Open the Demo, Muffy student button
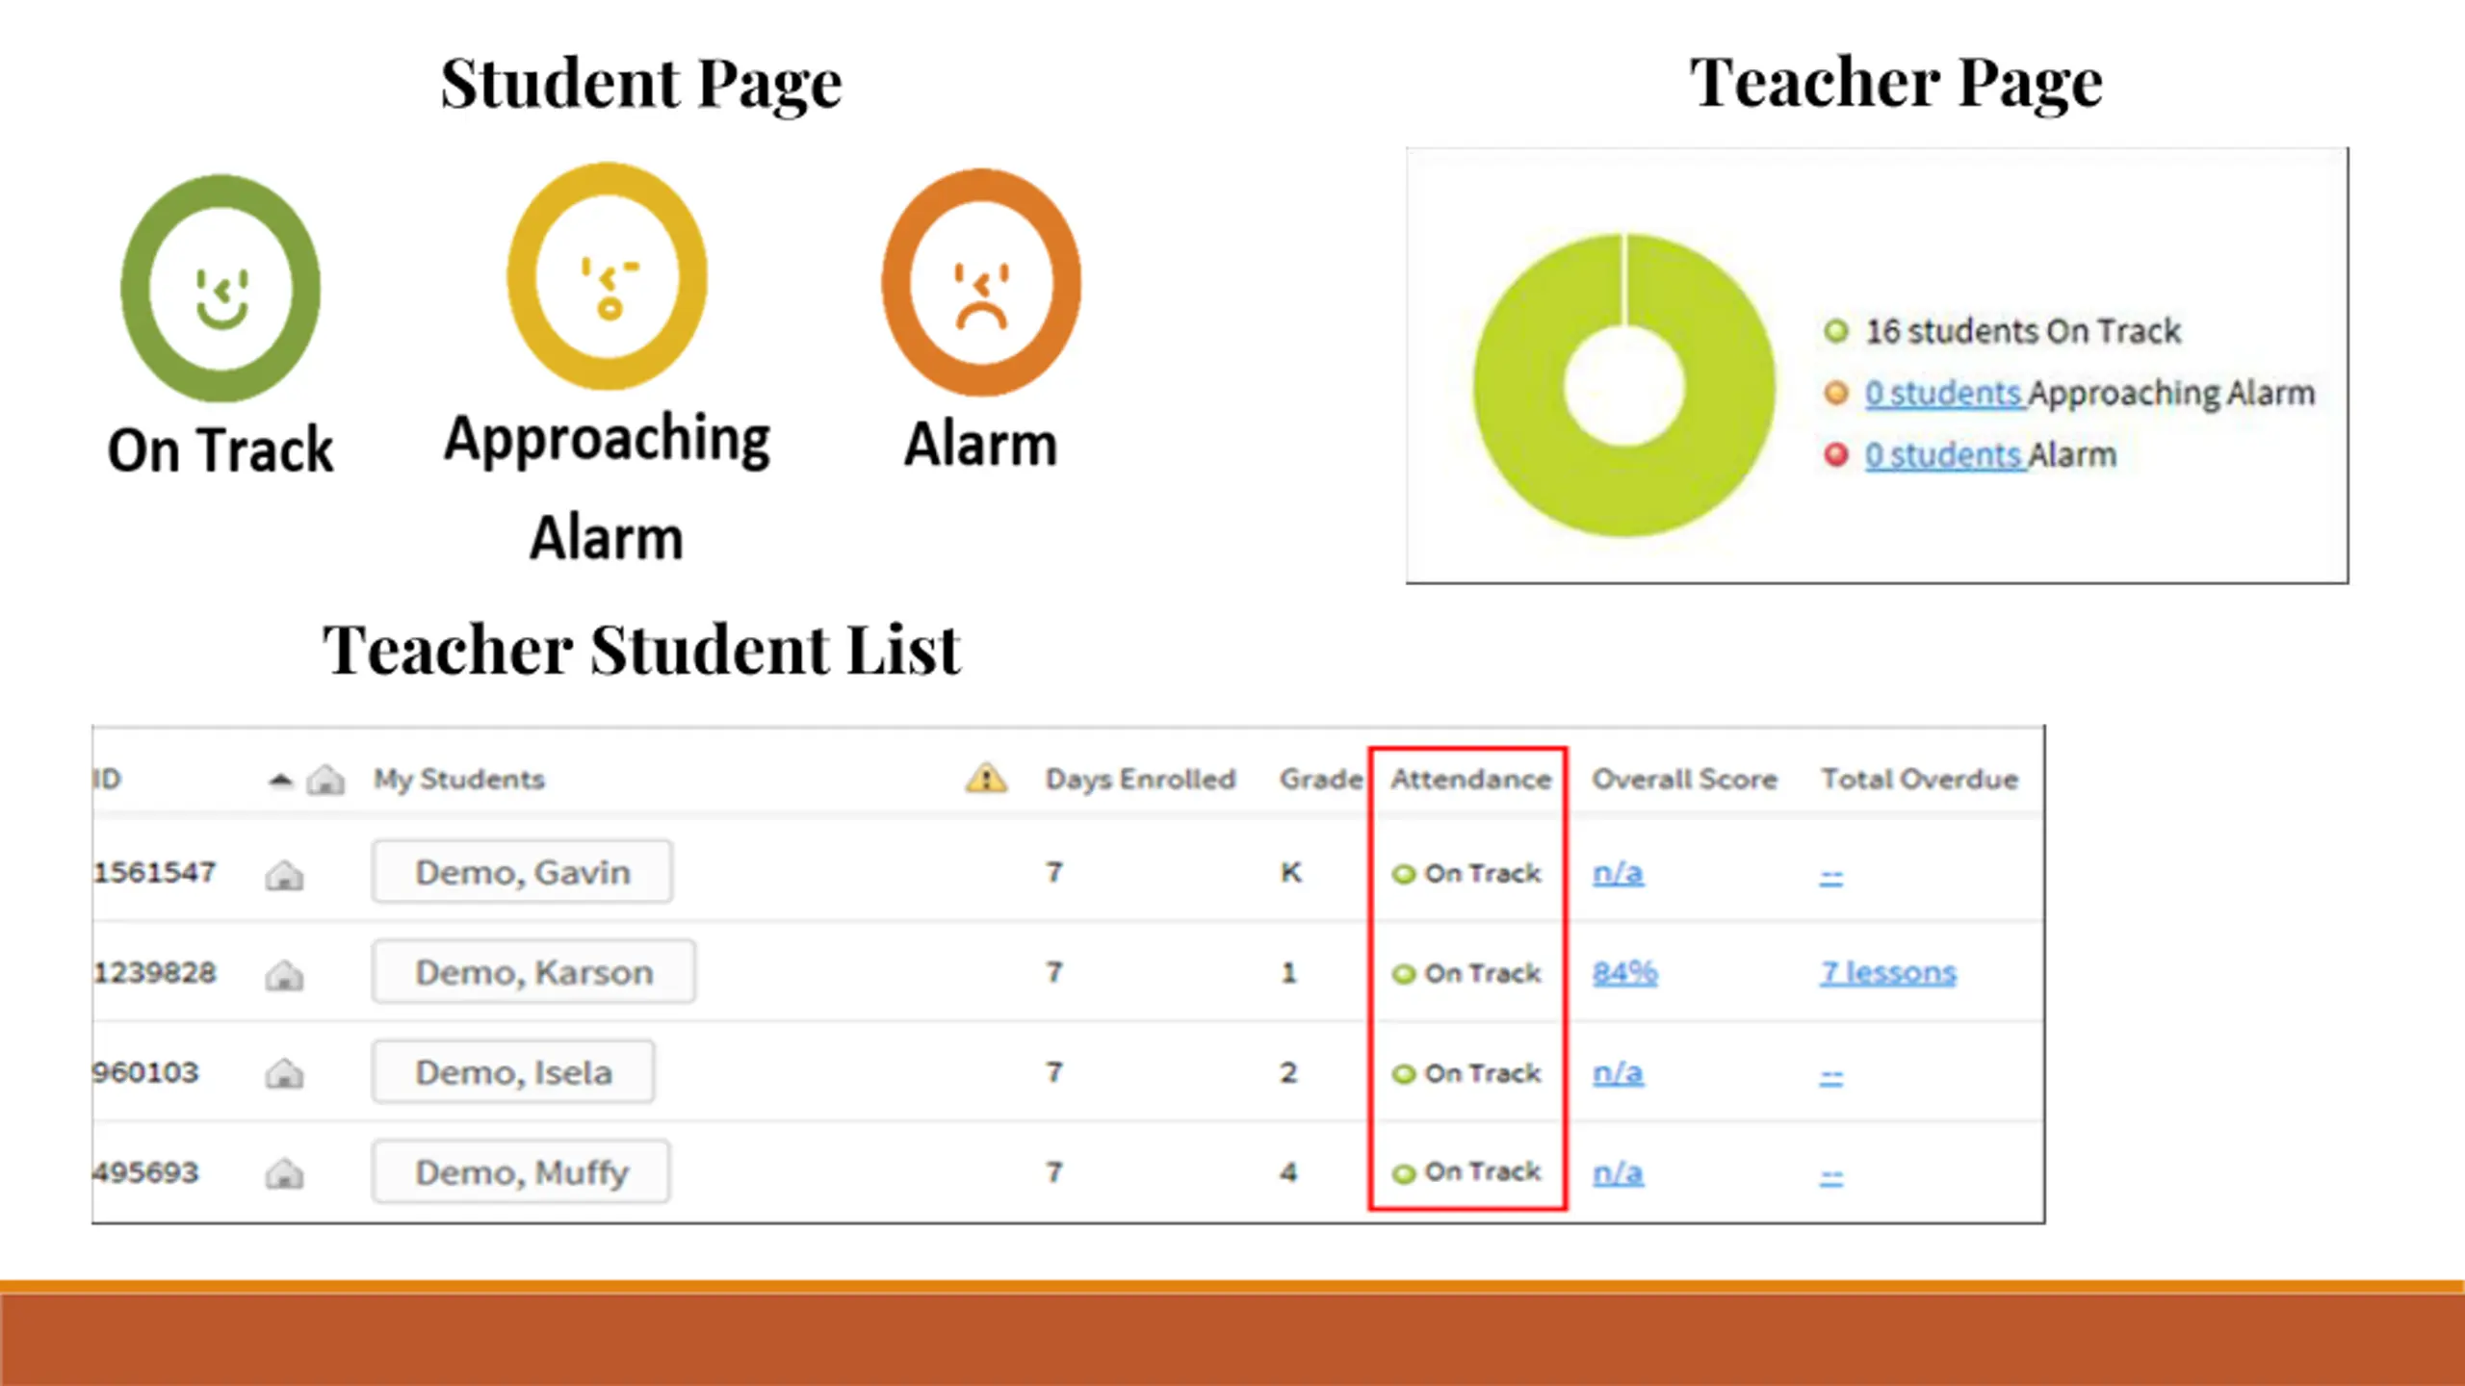 pos(521,1172)
